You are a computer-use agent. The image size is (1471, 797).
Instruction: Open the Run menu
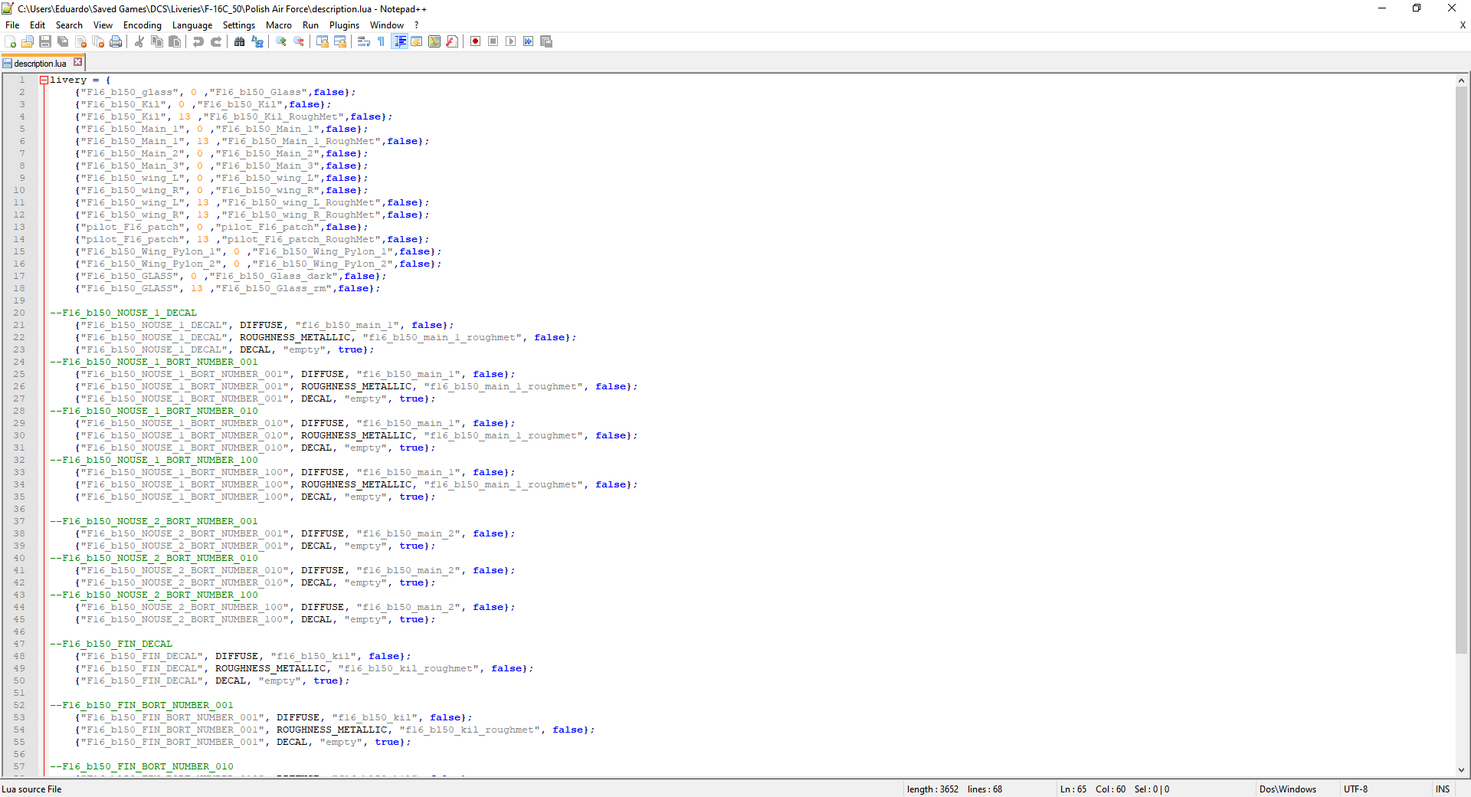click(x=310, y=25)
